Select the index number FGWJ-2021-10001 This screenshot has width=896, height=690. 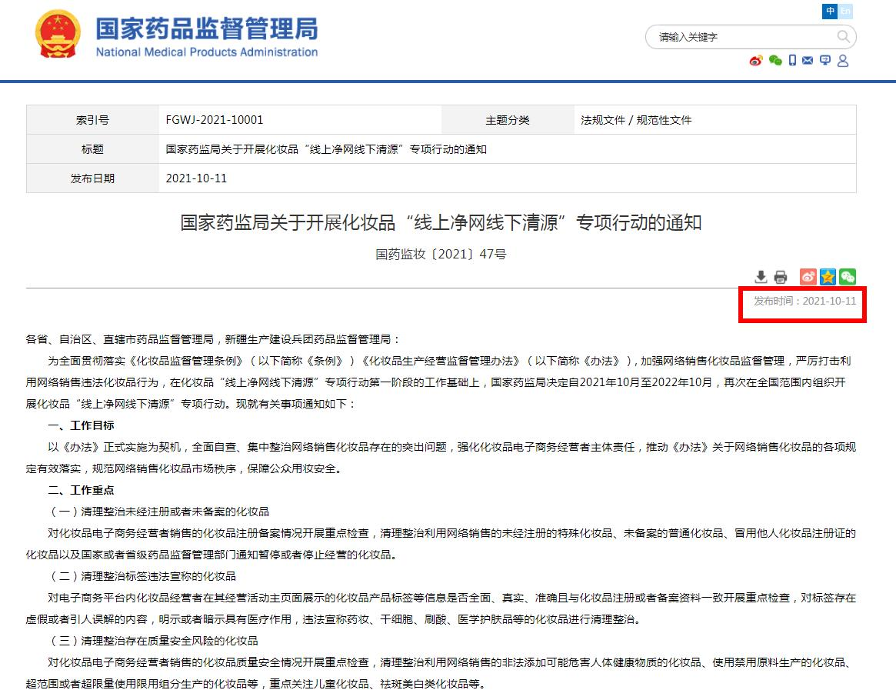(215, 120)
